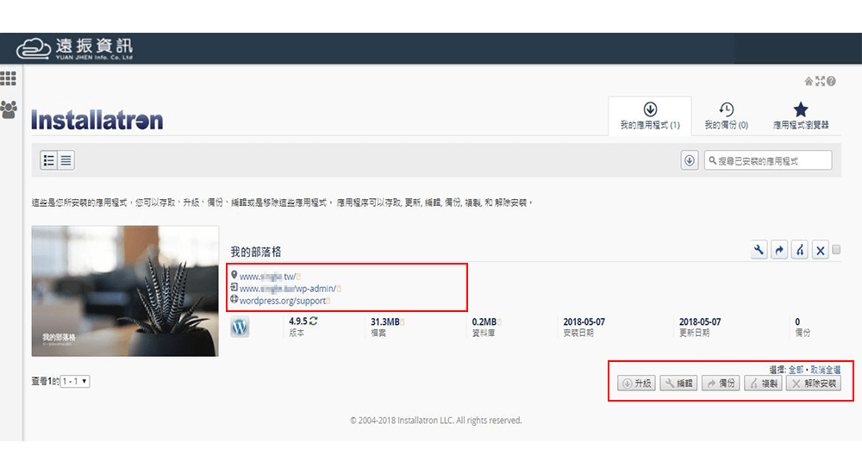
Task: Switch to detailed list view icon
Action: tap(49, 160)
